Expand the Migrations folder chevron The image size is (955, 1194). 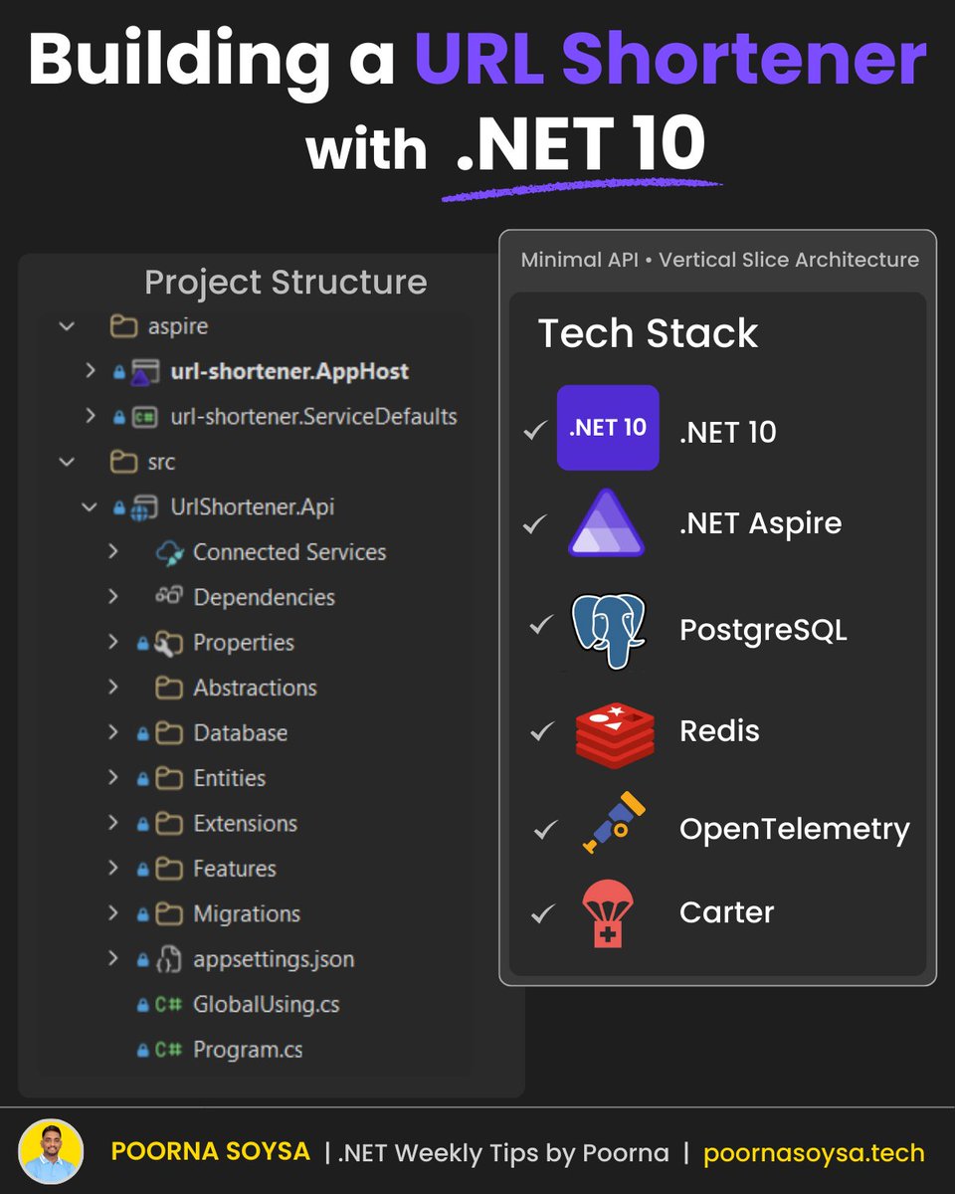113,913
